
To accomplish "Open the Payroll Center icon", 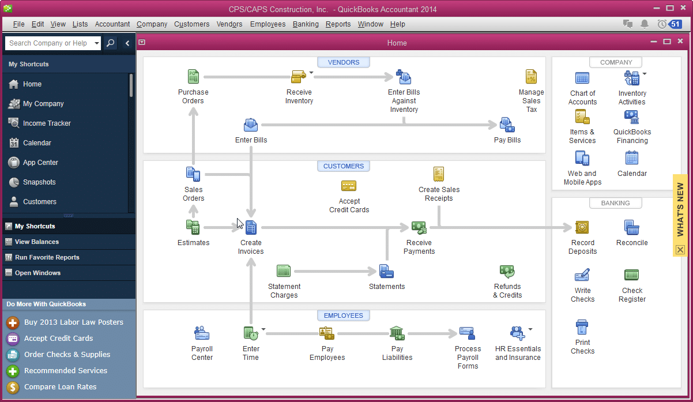I will tap(202, 333).
